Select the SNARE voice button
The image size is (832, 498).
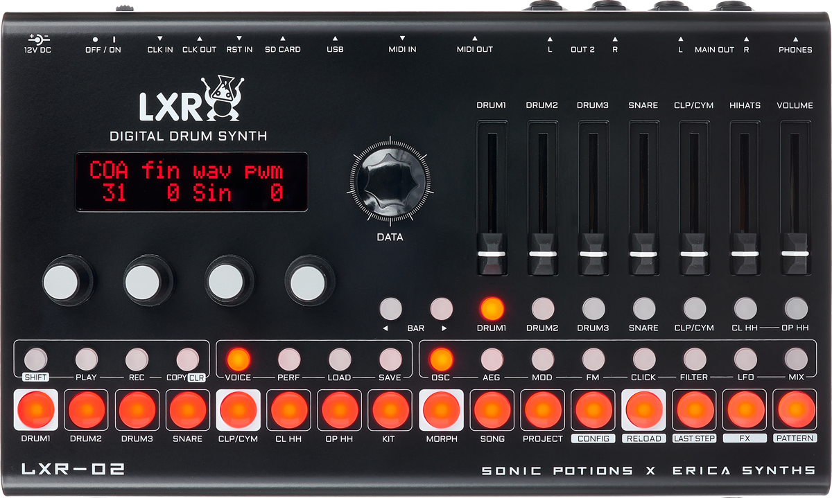pyautogui.click(x=643, y=309)
